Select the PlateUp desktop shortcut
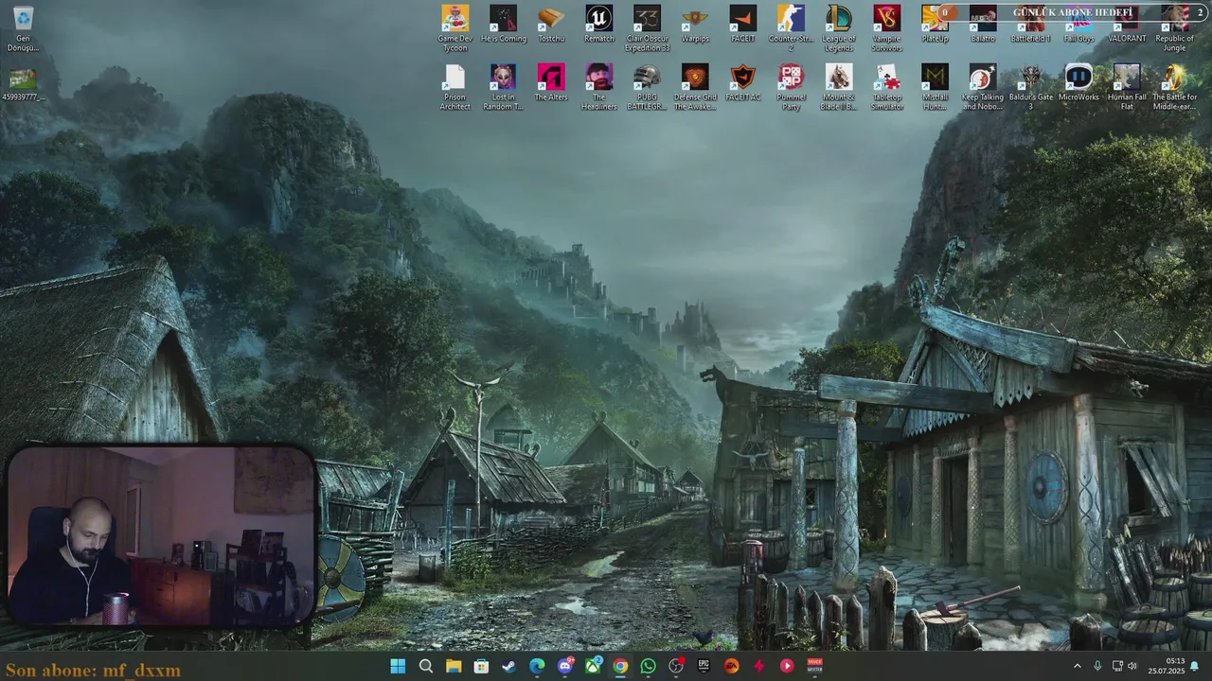 click(936, 25)
